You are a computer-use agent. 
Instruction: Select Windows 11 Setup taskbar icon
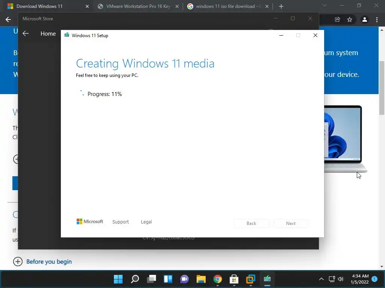(267, 279)
